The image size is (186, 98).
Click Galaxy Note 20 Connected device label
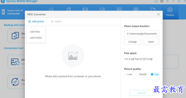[15, 12]
